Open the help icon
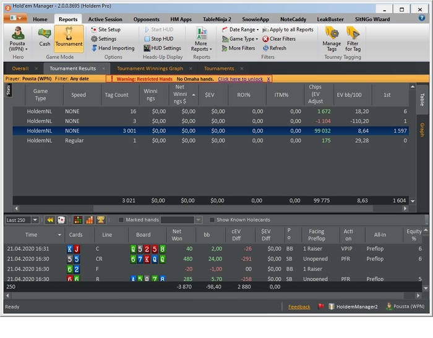This screenshot has width=433, height=338. click(x=422, y=18)
